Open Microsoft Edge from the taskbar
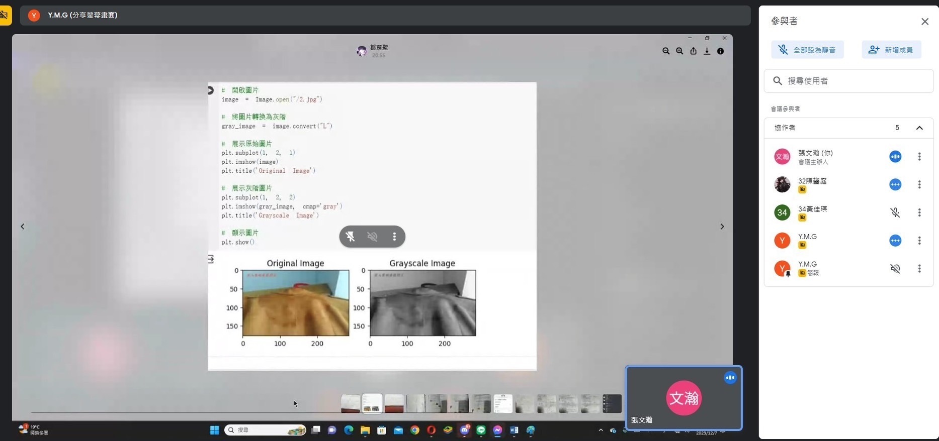This screenshot has height=441, width=939. click(x=348, y=430)
